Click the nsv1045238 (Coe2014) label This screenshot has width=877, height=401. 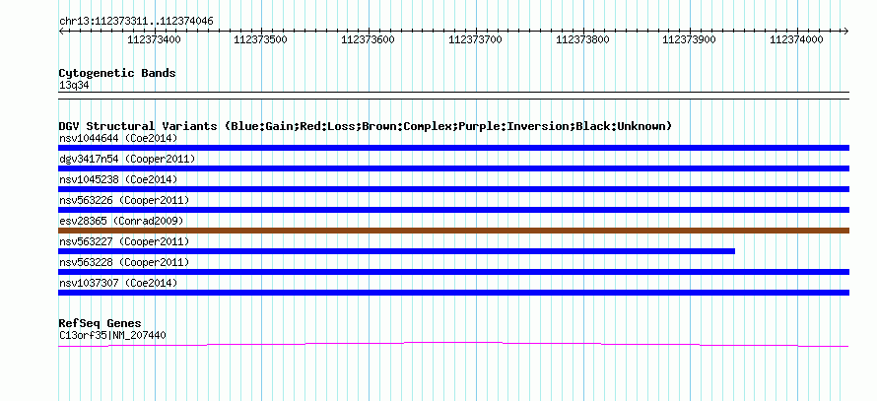118,179
